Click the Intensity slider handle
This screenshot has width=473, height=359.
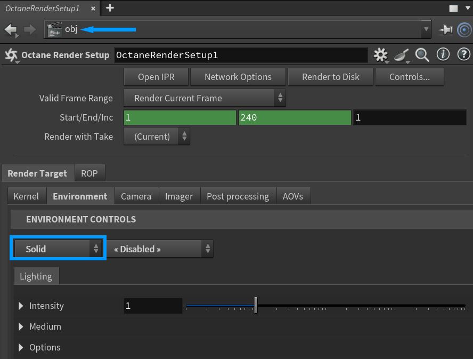[x=256, y=306]
